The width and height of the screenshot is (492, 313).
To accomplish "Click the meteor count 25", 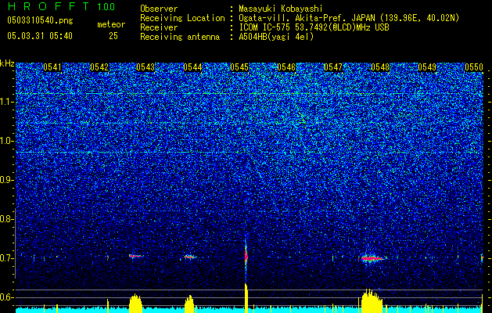I will [113, 36].
